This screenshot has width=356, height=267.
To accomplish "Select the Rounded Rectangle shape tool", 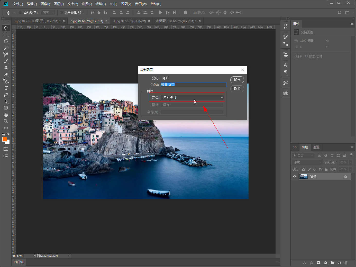I will pos(6,108).
